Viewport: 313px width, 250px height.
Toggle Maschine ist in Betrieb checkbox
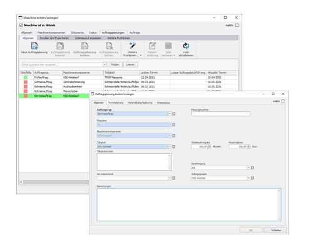[21, 25]
